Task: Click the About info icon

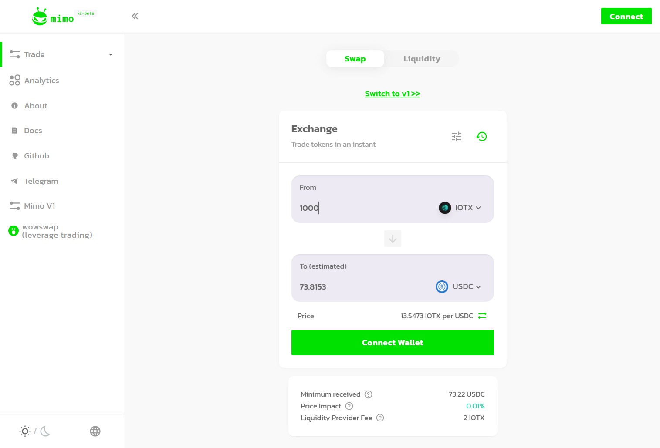Action: [15, 106]
